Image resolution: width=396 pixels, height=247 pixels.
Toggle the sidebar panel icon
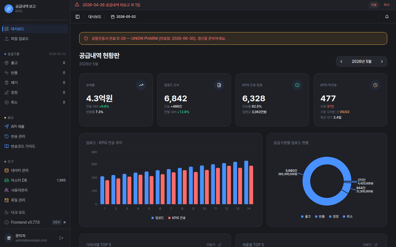tap(78, 17)
